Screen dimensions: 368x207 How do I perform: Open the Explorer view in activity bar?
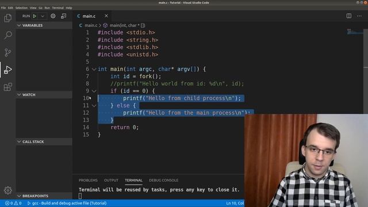point(7,18)
